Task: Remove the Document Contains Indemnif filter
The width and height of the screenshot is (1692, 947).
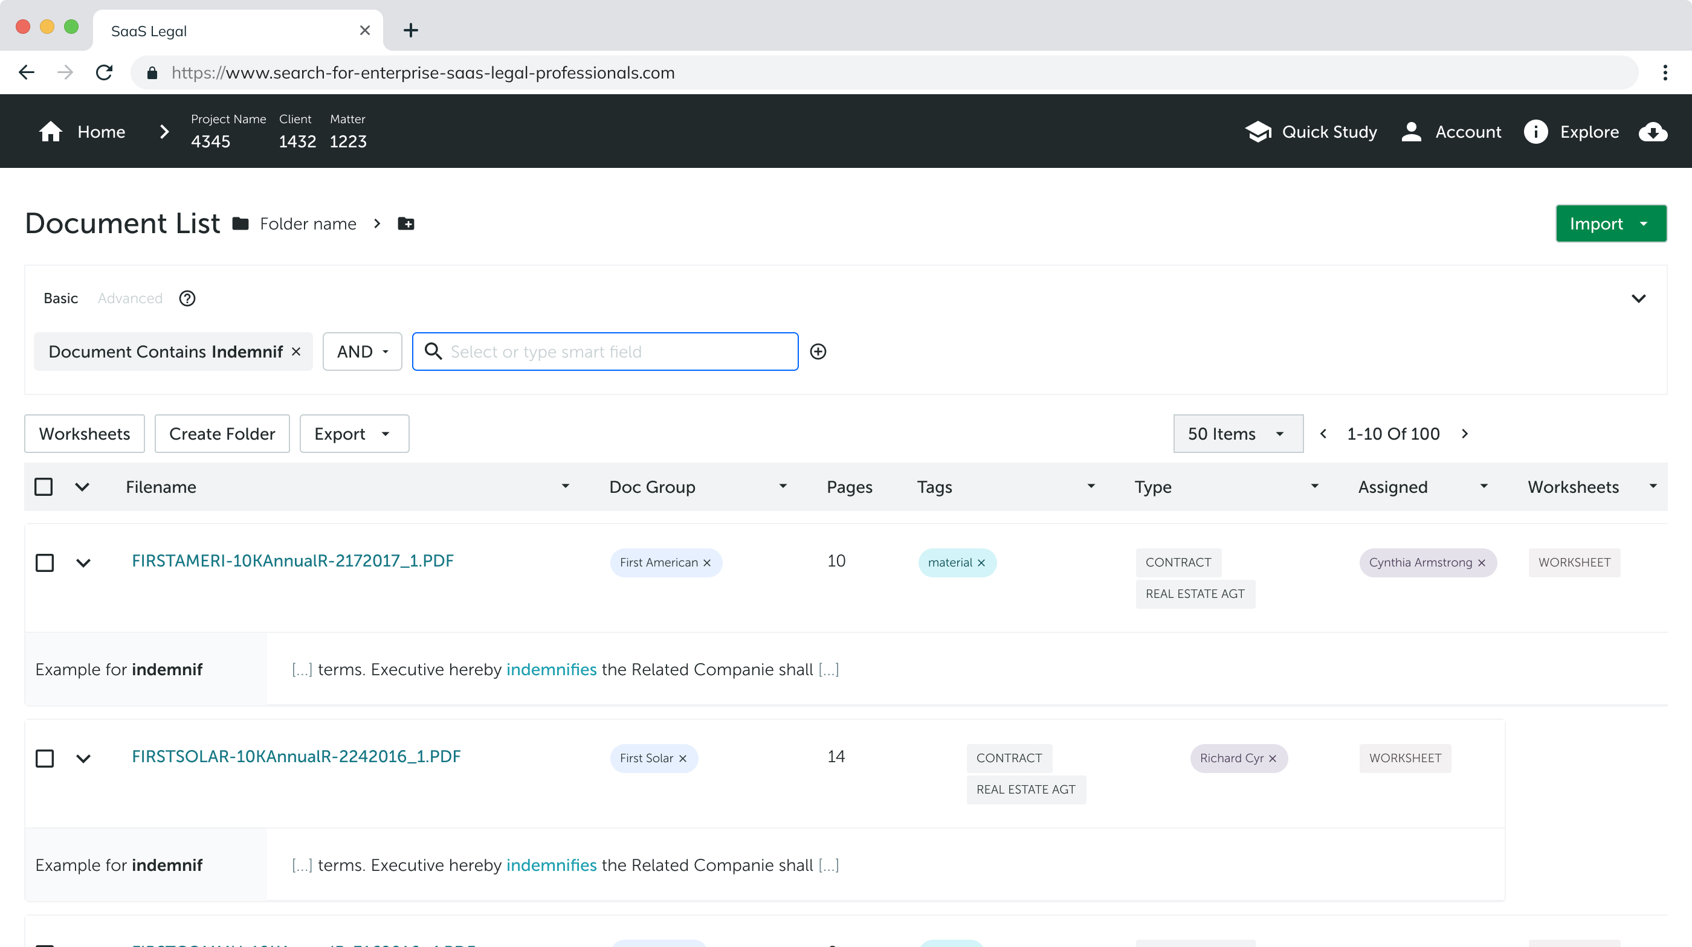Action: (x=296, y=352)
